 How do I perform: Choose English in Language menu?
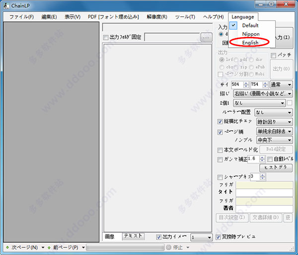pyautogui.click(x=252, y=43)
